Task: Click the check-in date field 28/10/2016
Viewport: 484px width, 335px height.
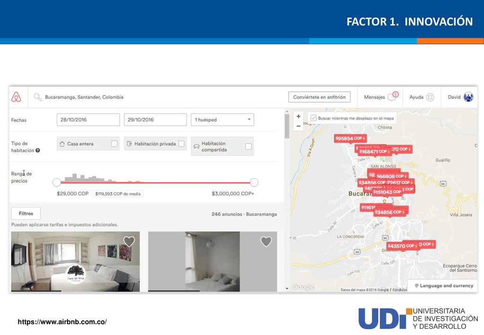Action: [x=88, y=120]
